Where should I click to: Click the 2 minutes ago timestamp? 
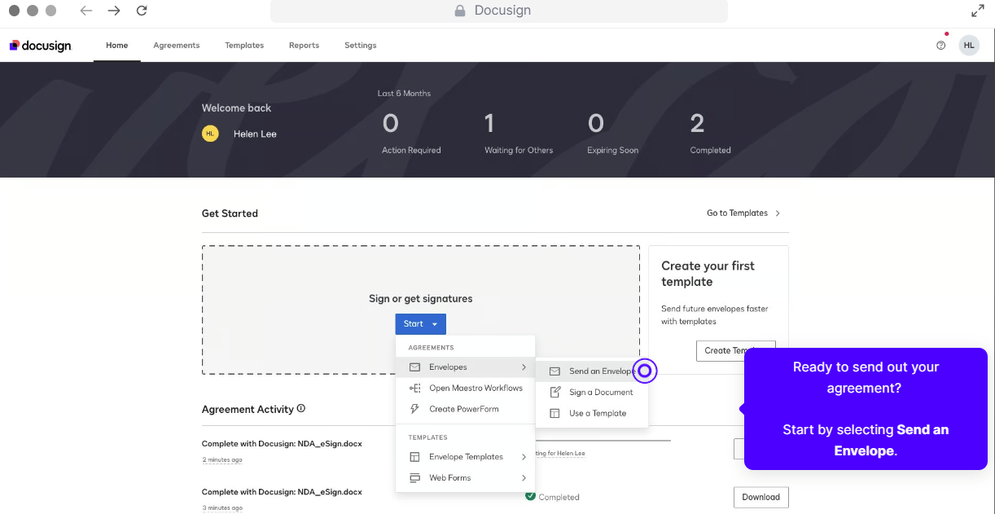click(x=222, y=460)
